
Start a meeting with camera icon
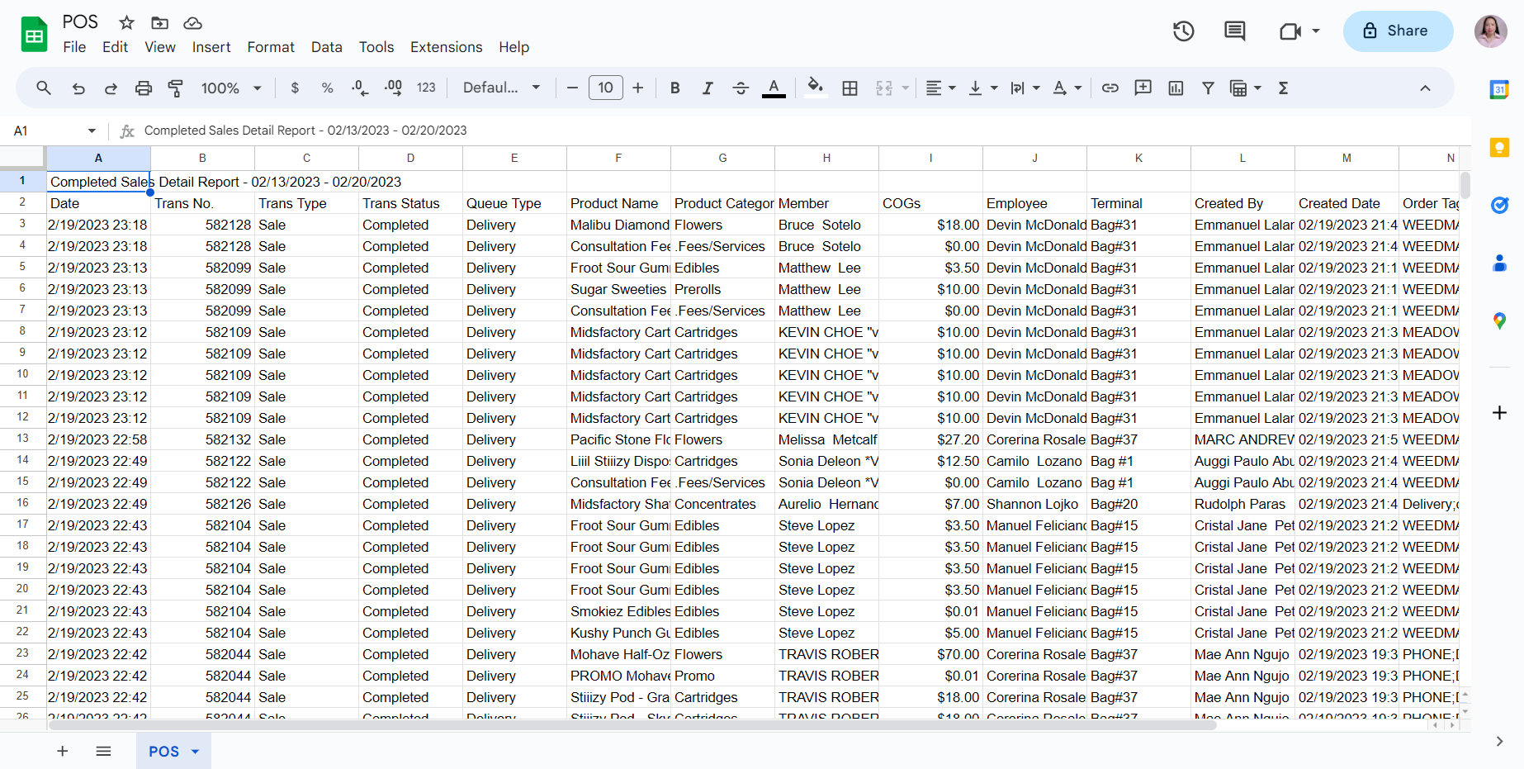click(x=1290, y=31)
